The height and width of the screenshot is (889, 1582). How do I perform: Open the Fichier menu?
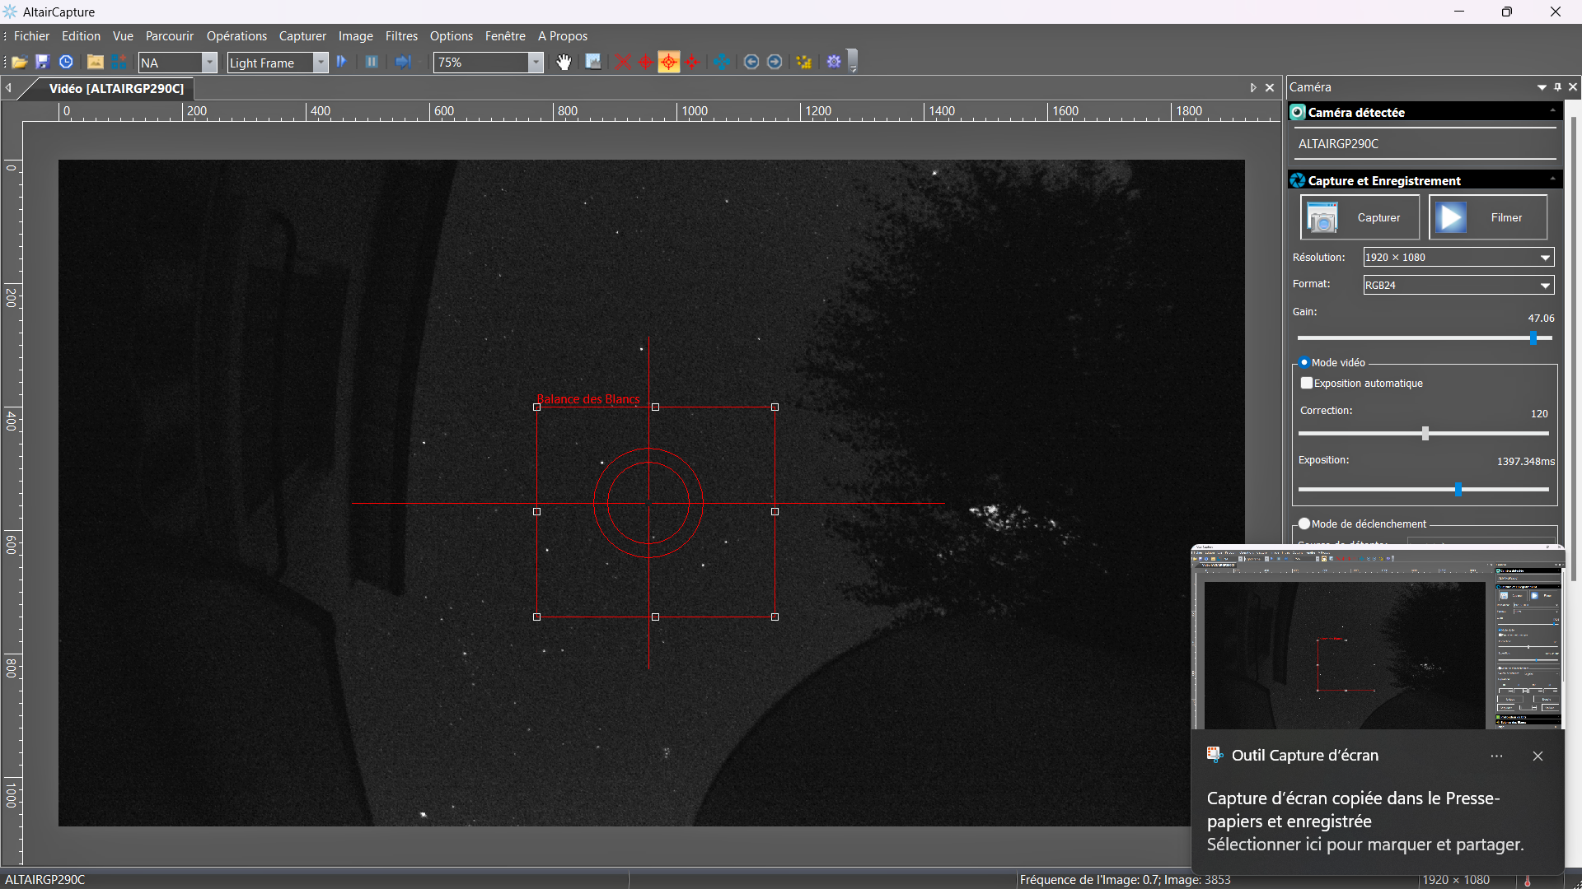point(32,36)
